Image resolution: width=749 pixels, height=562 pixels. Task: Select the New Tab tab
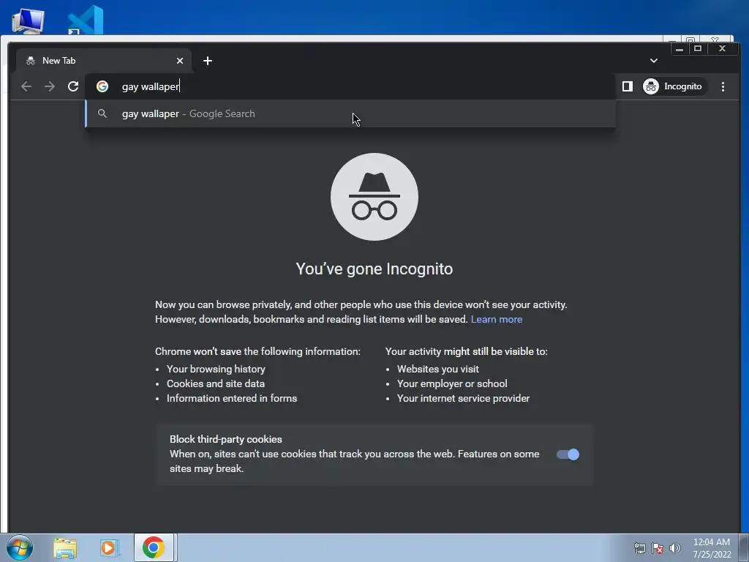[103, 61]
